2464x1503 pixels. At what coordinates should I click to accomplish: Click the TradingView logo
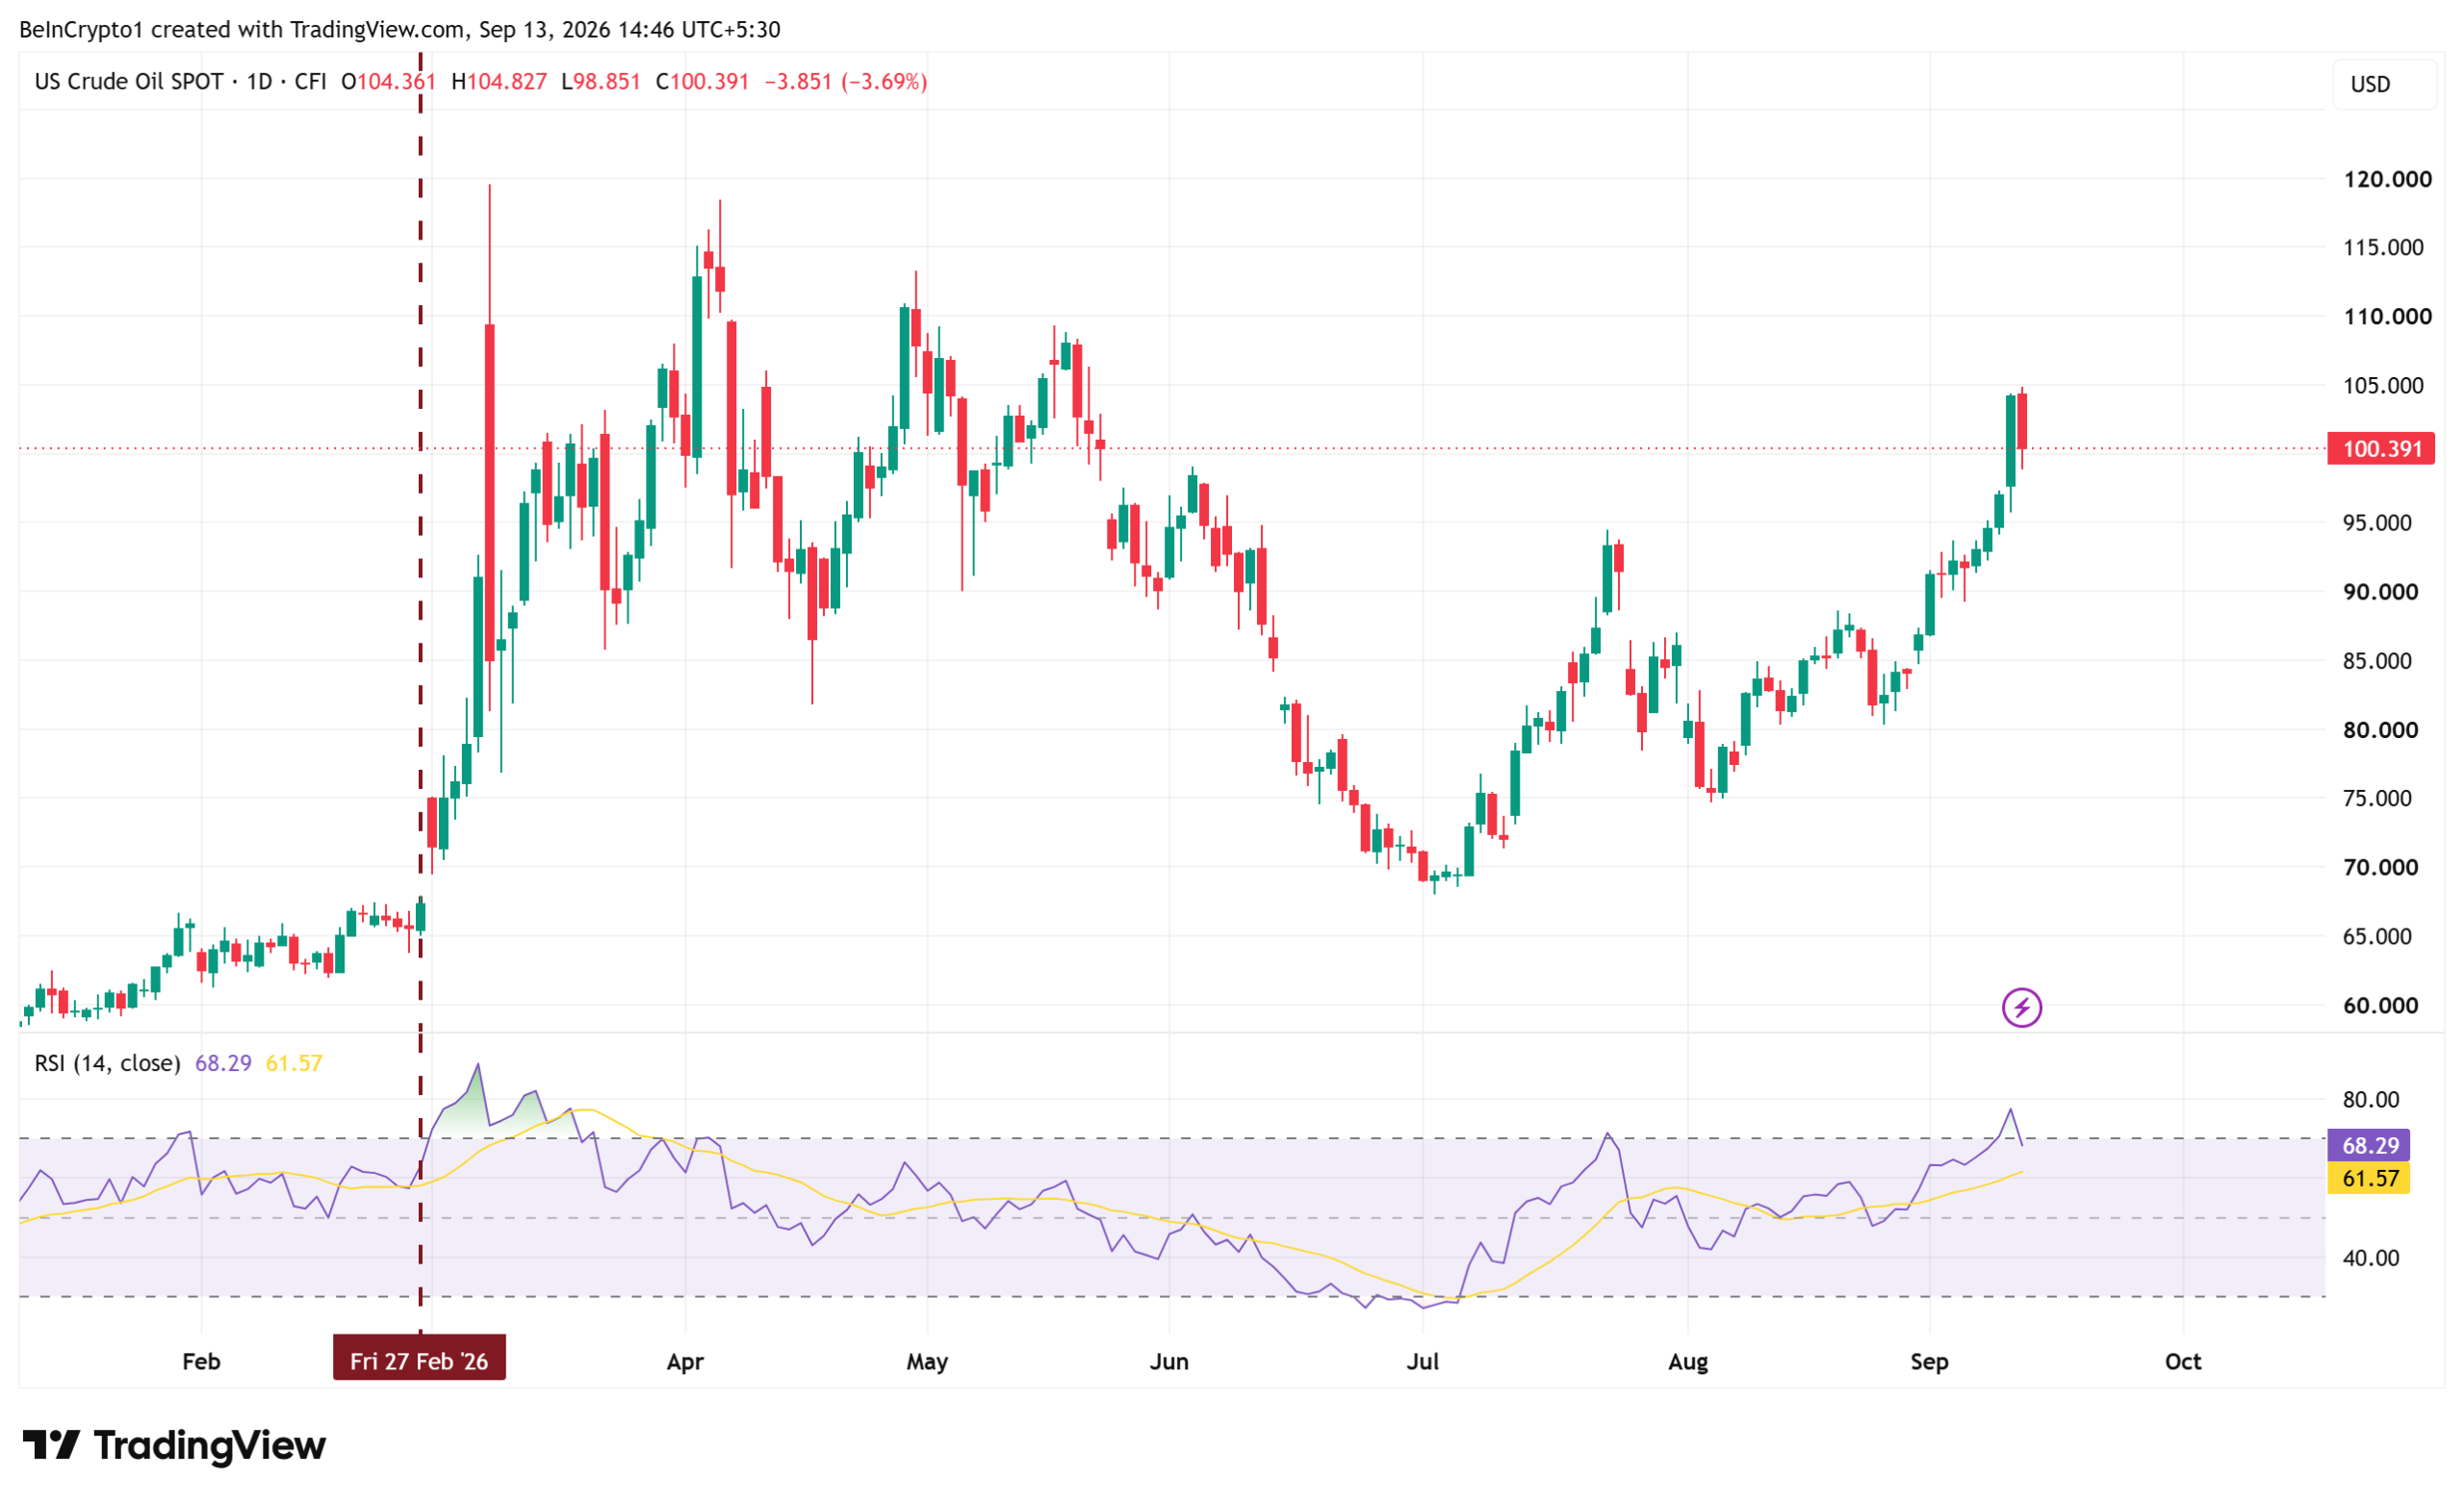coord(174,1445)
